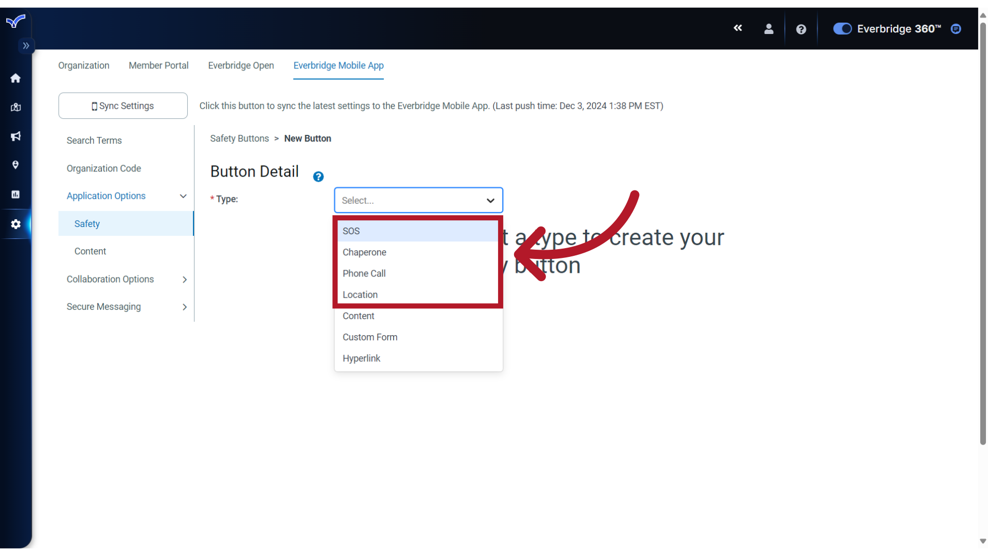Select the Organization tab
This screenshot has height=556, width=988.
point(83,65)
